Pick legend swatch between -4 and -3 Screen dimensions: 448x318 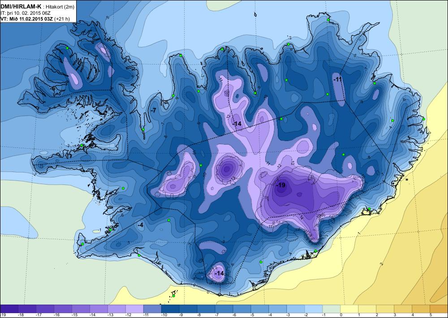277,309
